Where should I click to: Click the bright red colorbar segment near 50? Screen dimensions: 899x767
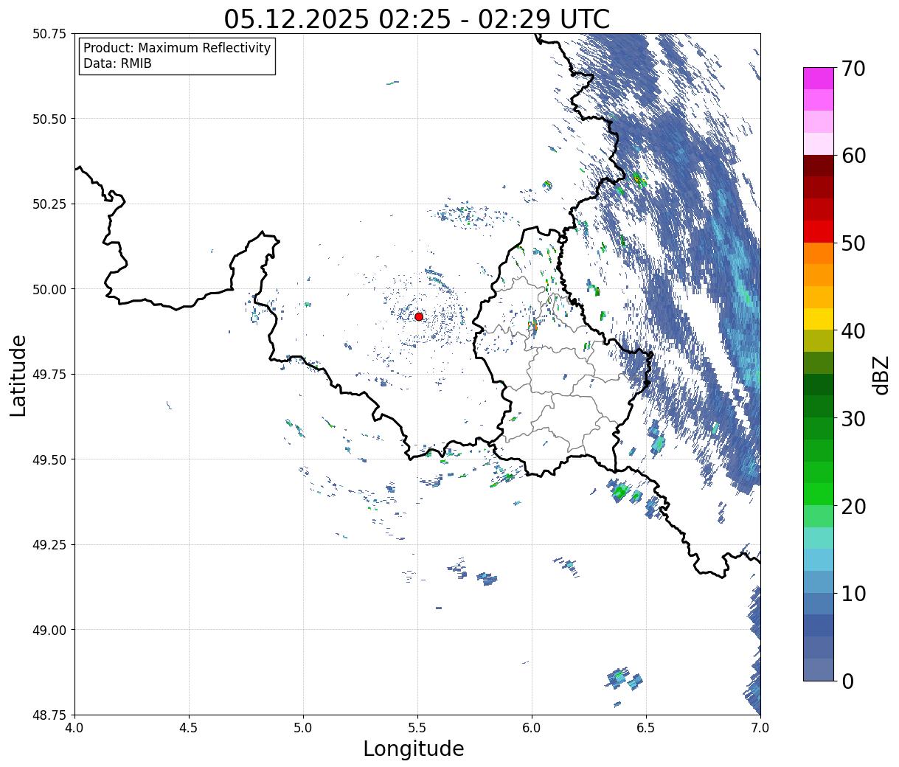tap(819, 232)
